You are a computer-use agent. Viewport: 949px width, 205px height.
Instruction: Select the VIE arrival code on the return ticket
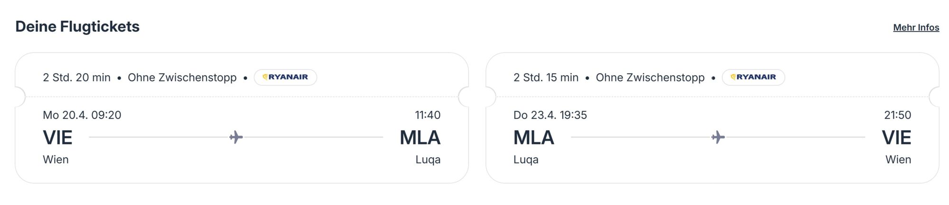point(896,137)
